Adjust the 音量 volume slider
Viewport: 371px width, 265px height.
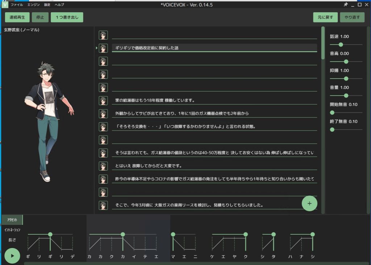coord(346,96)
